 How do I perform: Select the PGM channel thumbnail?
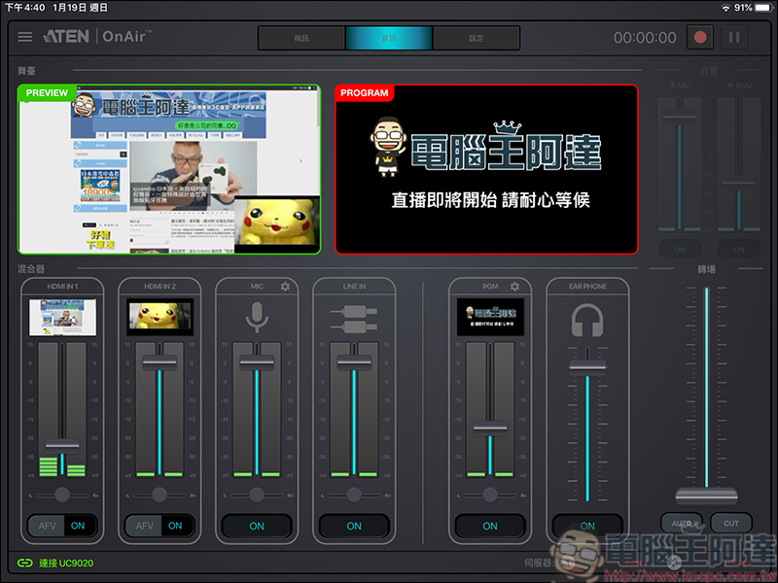[490, 317]
